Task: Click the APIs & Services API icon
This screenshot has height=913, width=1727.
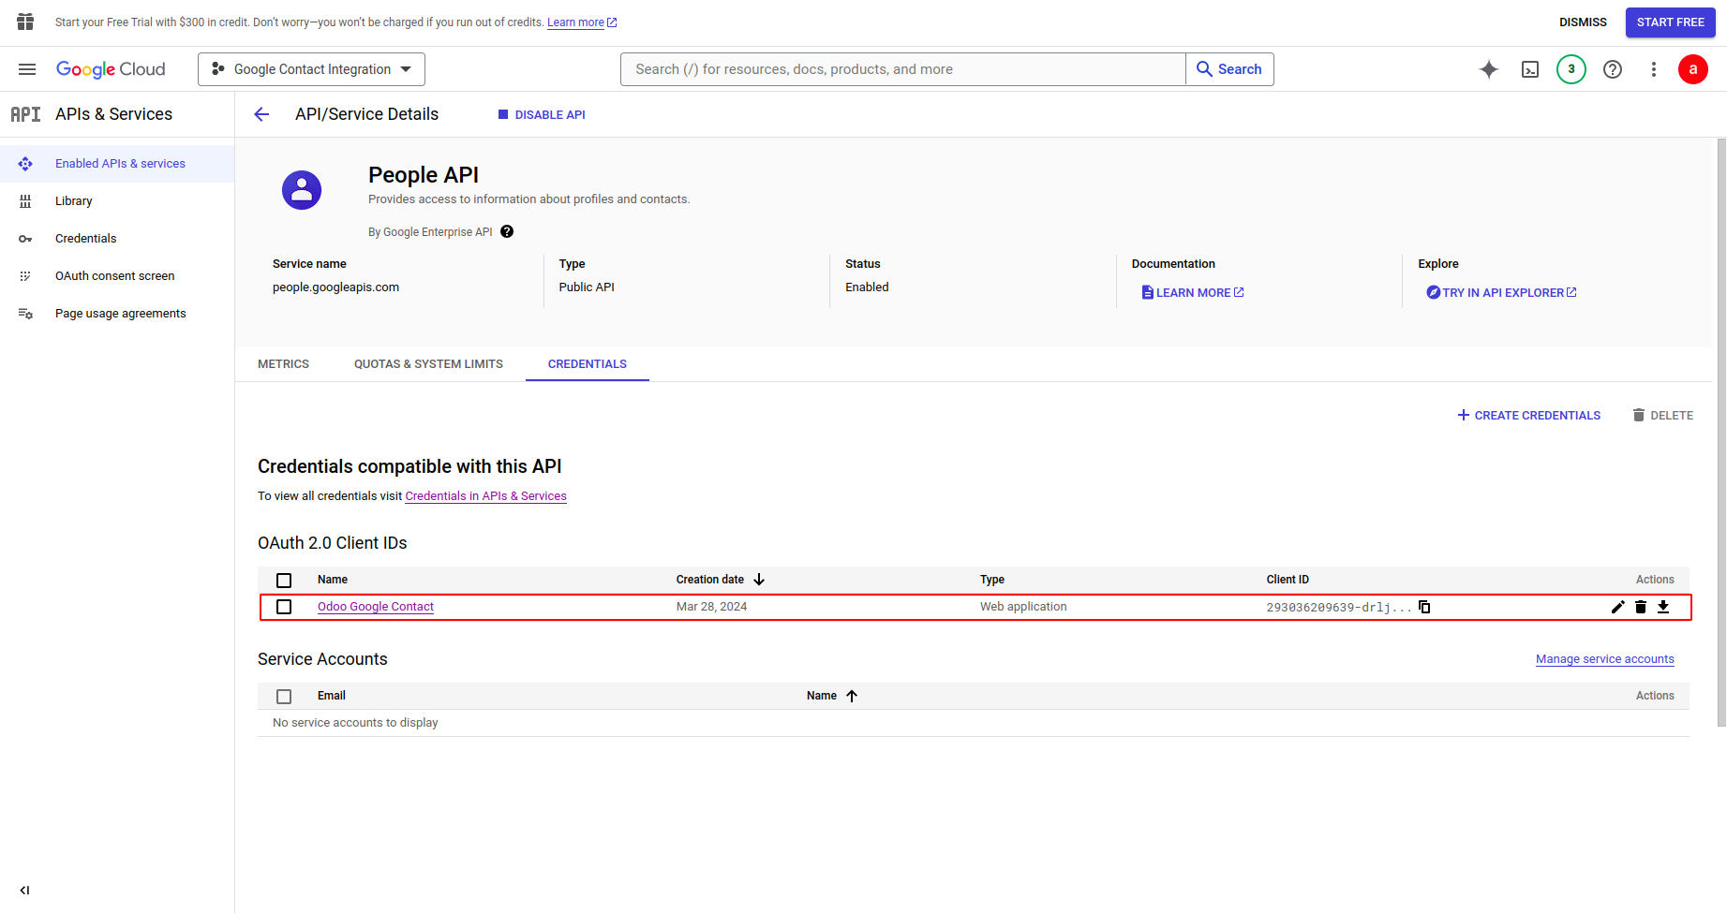Action: point(25,114)
